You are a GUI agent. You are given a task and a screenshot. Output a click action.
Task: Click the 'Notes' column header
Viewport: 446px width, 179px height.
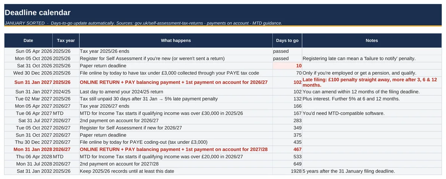[x=372, y=41]
